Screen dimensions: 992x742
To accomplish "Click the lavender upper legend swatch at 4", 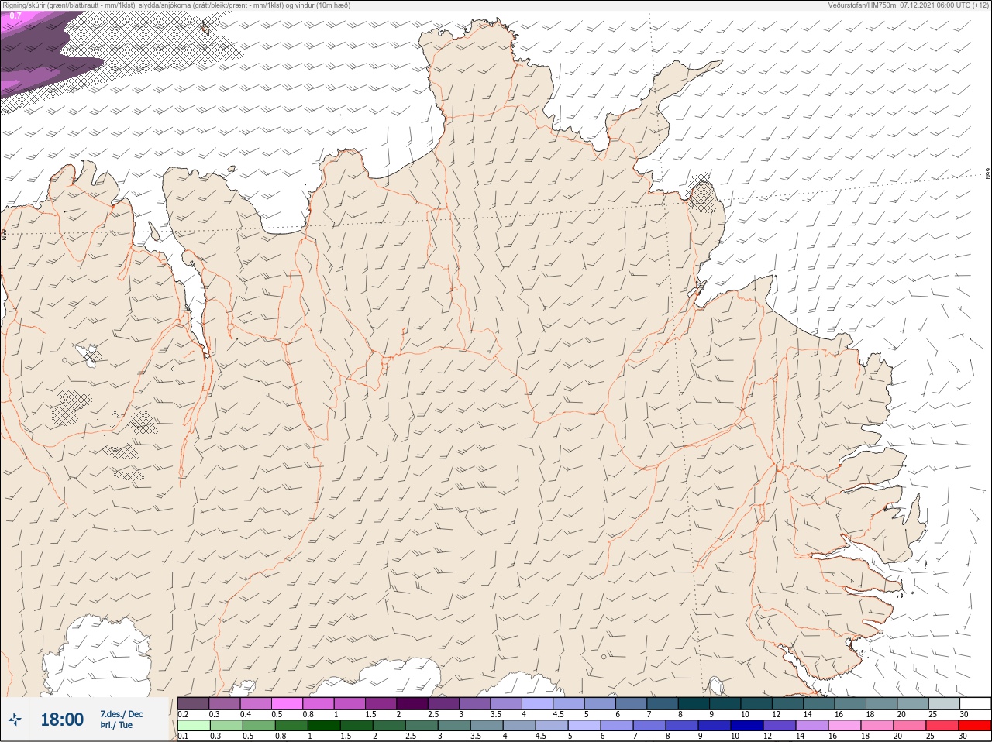I will pos(537,703).
